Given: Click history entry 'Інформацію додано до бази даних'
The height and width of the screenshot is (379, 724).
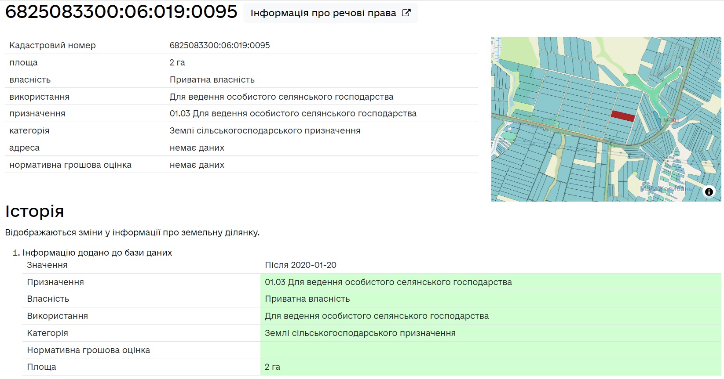Looking at the screenshot, I should point(97,253).
